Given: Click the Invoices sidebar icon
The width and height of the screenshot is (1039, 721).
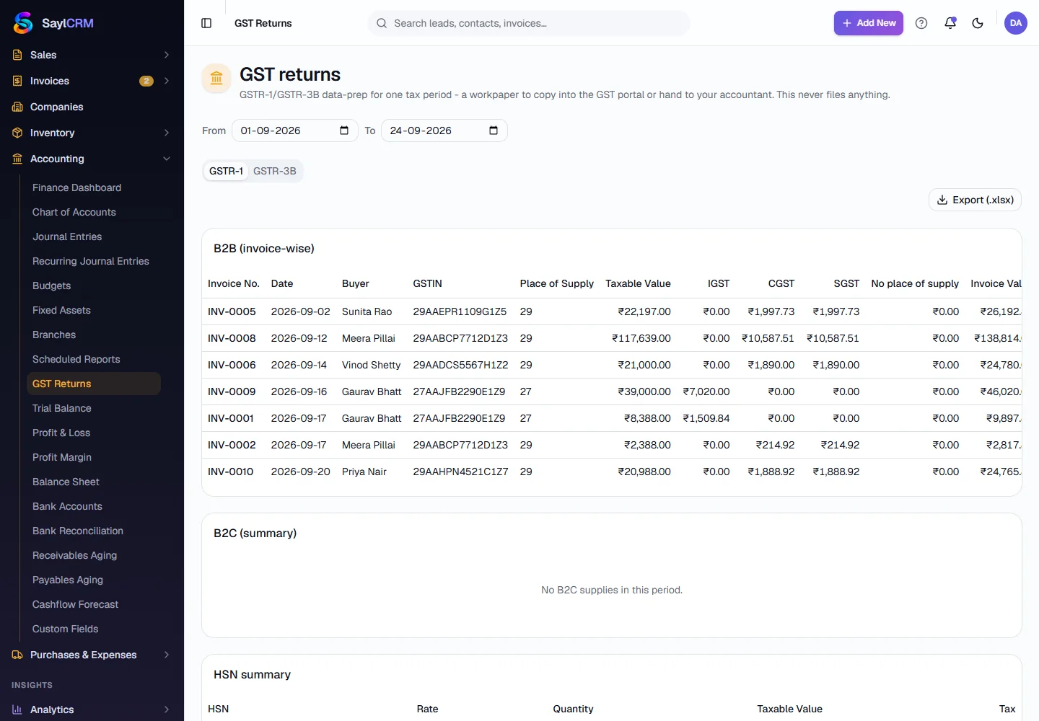Looking at the screenshot, I should tap(17, 81).
